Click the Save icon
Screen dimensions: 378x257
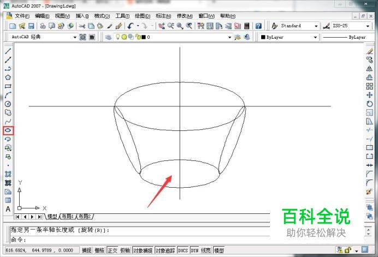point(31,26)
